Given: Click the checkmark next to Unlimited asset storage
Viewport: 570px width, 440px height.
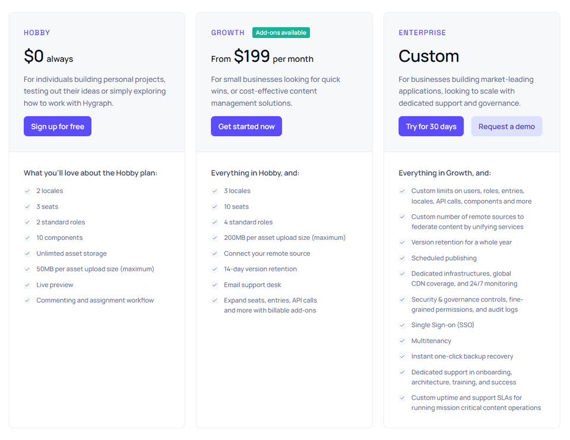Looking at the screenshot, I should (x=27, y=254).
